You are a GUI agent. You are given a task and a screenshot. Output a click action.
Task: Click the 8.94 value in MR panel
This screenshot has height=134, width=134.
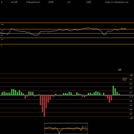click(x=124, y=80)
